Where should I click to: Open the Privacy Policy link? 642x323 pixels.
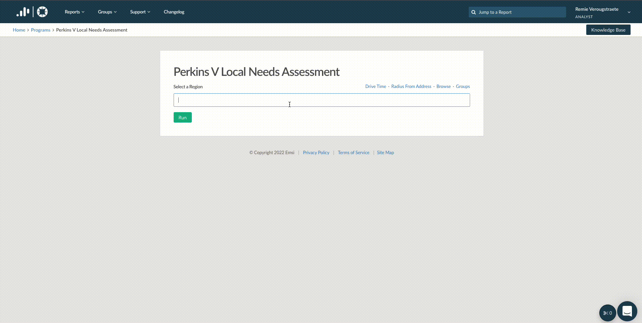316,152
